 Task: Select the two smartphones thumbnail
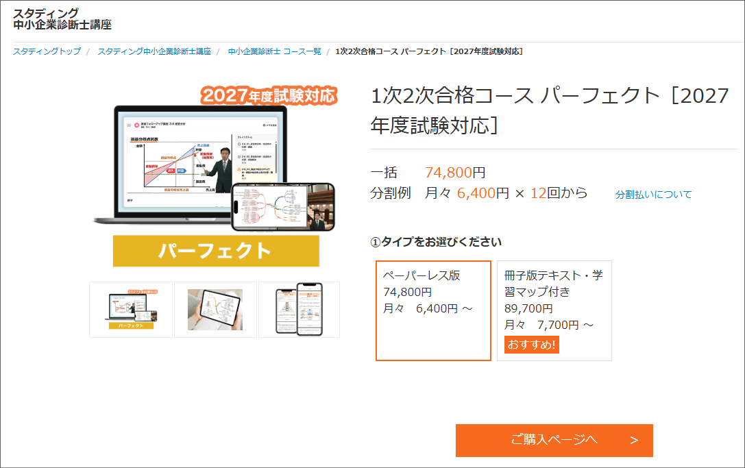(x=300, y=310)
